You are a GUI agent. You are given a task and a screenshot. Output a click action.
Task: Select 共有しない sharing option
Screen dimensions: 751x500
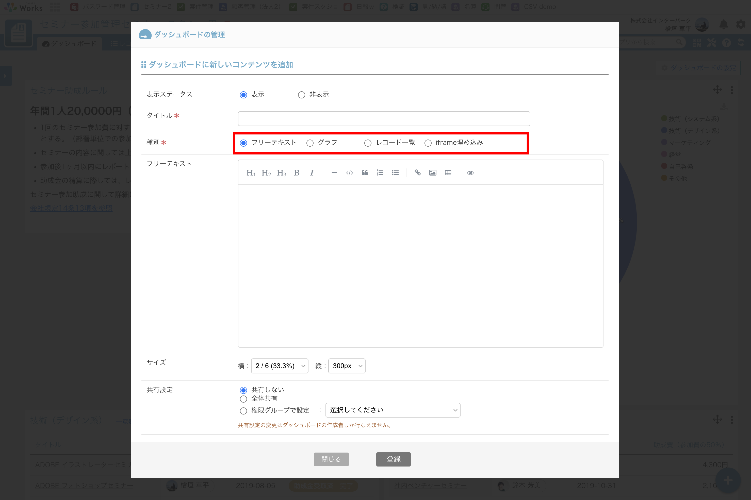243,390
